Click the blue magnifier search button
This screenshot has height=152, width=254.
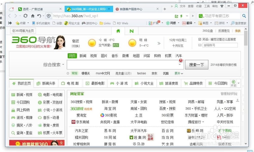[244, 16]
